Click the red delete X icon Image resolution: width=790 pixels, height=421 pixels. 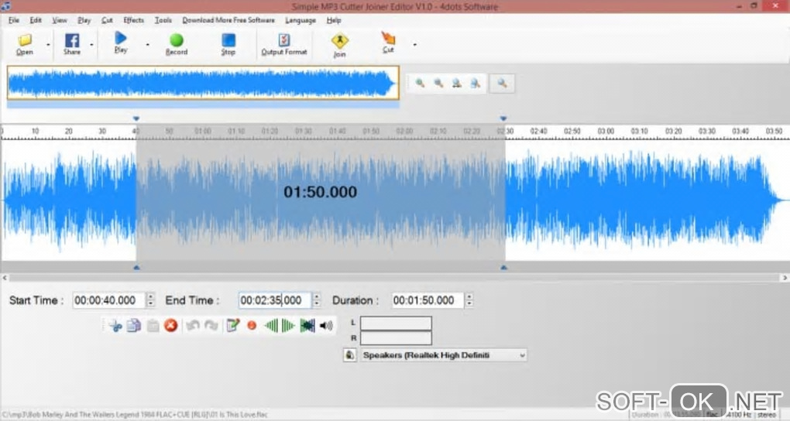point(171,326)
